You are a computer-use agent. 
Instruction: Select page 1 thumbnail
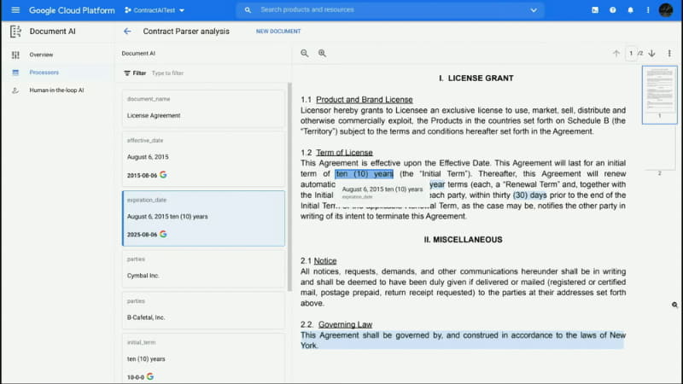tap(659, 95)
